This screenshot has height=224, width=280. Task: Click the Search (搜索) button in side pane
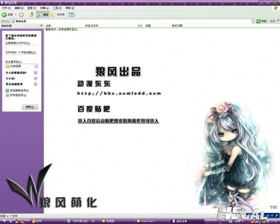click(x=30, y=107)
